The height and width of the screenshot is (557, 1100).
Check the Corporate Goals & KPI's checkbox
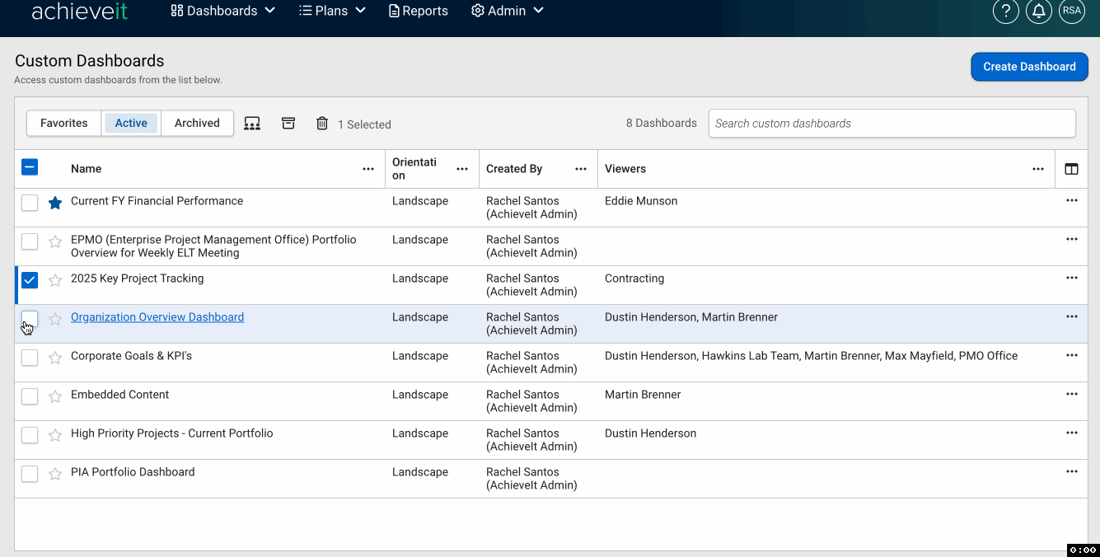tap(30, 358)
